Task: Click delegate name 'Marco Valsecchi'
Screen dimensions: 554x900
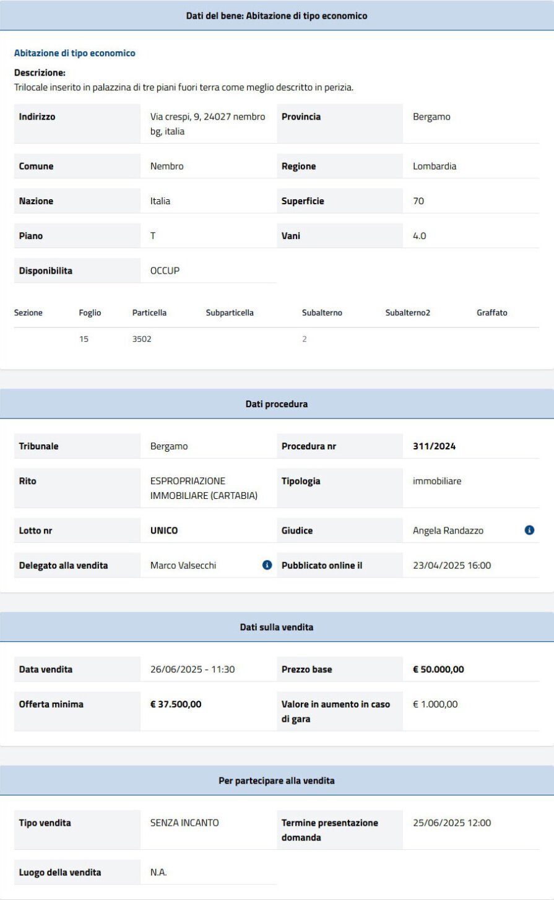Action: (x=183, y=565)
